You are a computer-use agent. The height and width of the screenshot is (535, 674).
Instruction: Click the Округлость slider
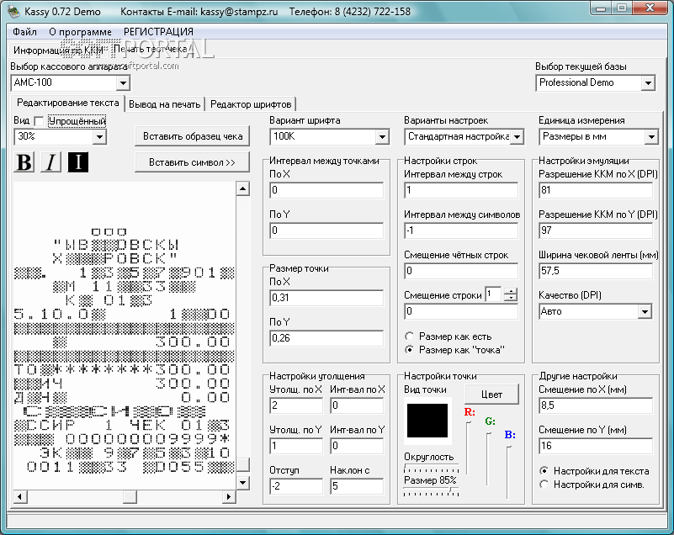pos(432,468)
